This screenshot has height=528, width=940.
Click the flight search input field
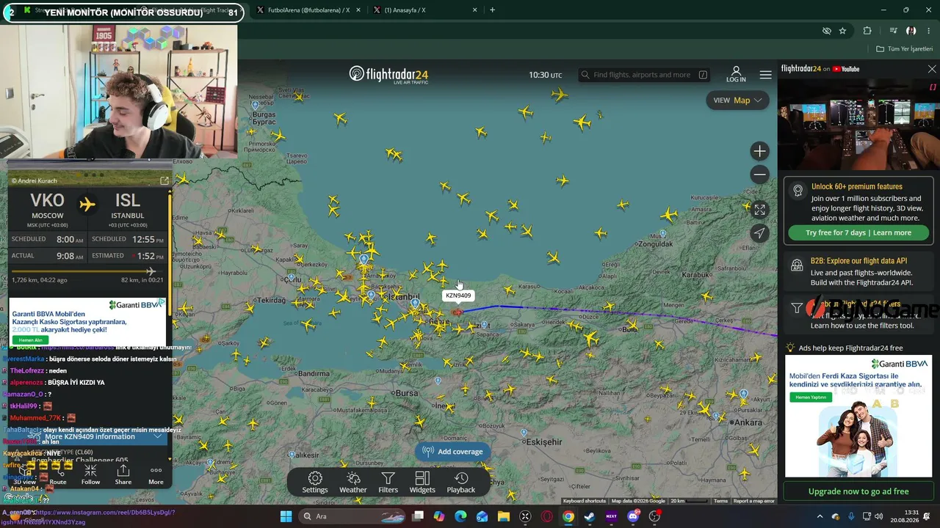click(645, 75)
